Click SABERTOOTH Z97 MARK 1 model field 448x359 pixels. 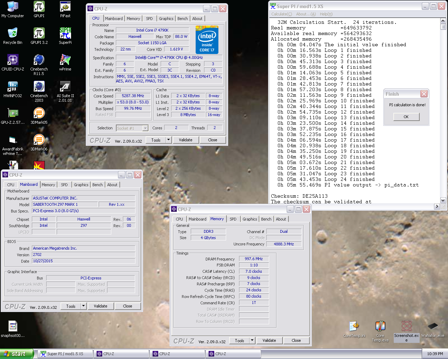64,204
